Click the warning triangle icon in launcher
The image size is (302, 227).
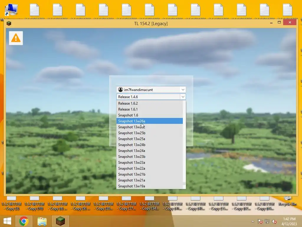pos(16,38)
